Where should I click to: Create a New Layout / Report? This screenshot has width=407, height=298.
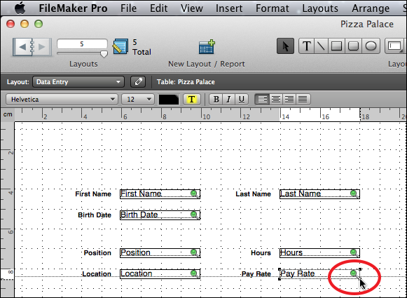click(x=207, y=47)
